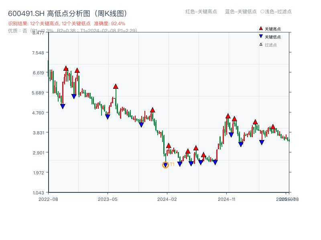Image resolution: width=321 pixels, height=240 pixels.
Task: Click the hollow filter-point triangle in the legend
Action: coord(261,44)
